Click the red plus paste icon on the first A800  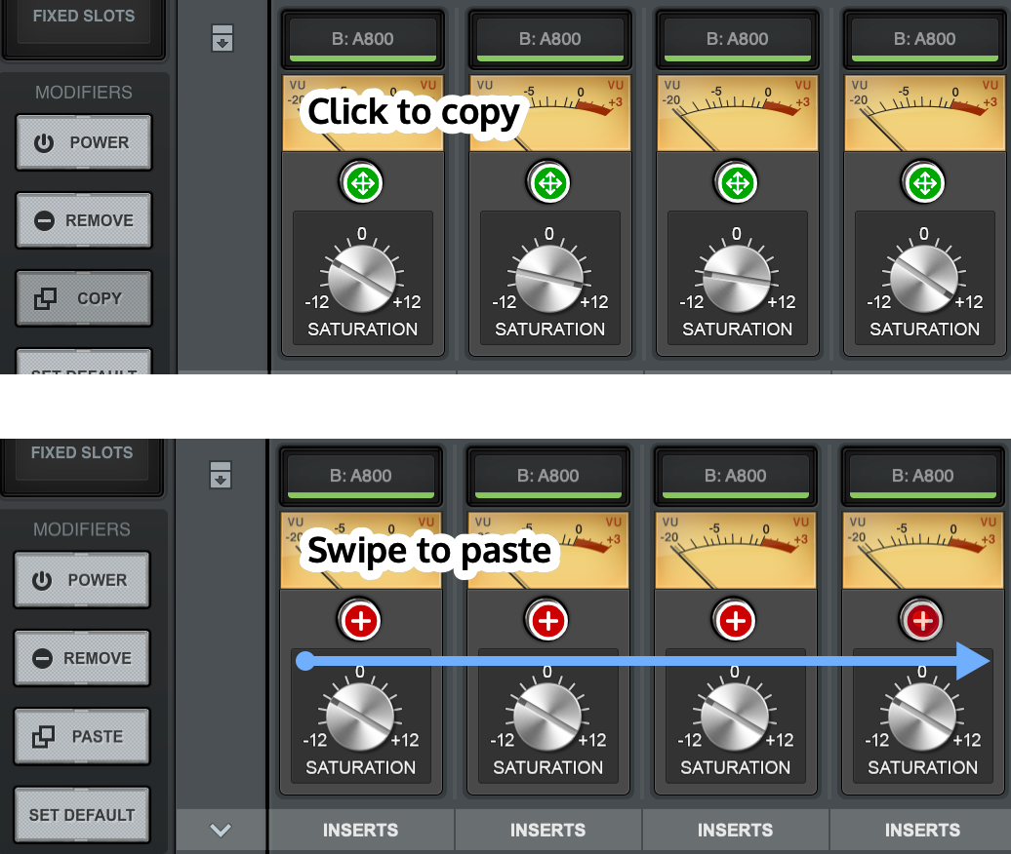coord(360,619)
